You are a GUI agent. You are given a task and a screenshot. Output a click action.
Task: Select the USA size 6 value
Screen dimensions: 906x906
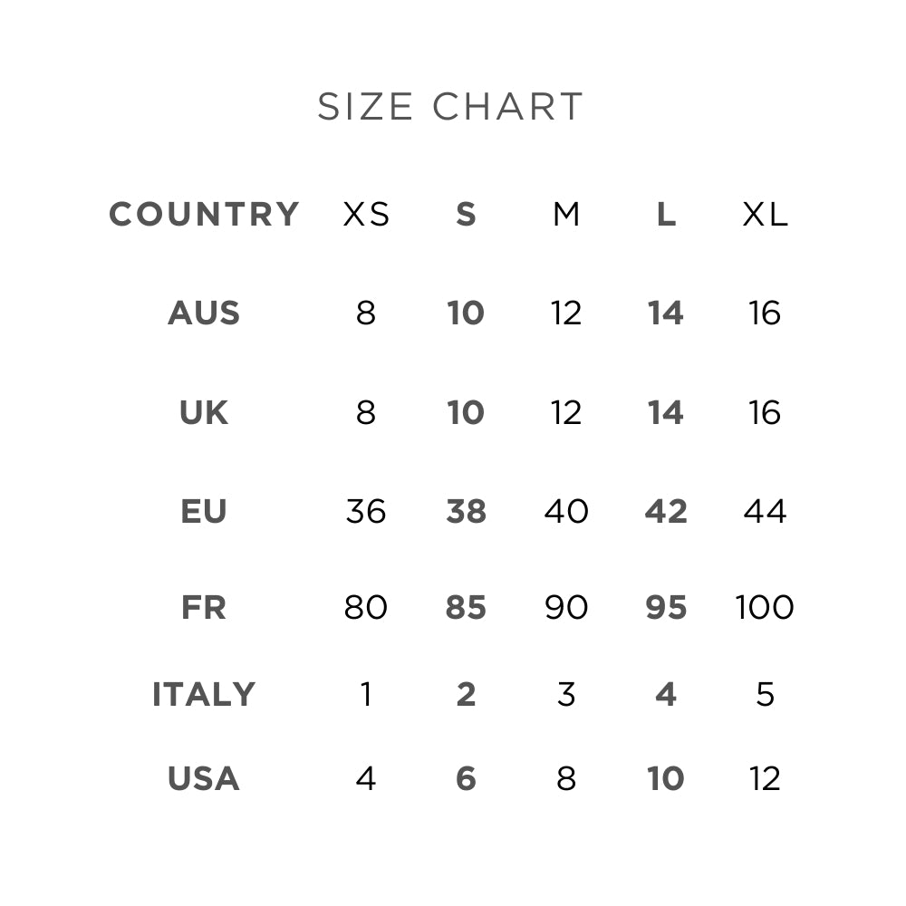[466, 779]
